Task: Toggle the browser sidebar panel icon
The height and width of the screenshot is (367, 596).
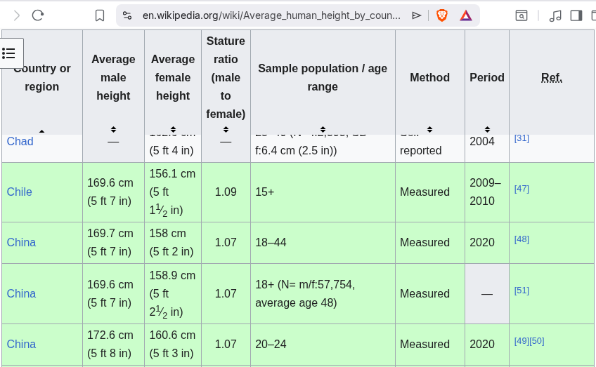Action: pos(576,15)
